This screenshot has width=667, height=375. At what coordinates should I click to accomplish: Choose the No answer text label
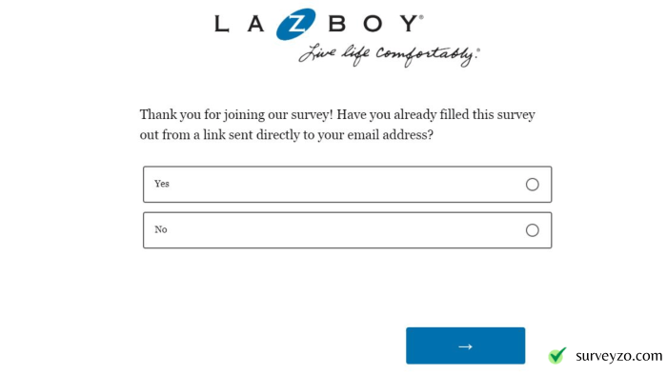(x=161, y=229)
